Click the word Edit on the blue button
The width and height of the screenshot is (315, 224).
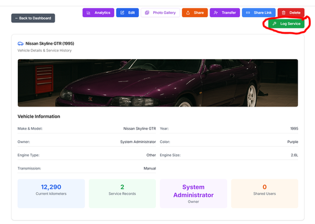131,13
